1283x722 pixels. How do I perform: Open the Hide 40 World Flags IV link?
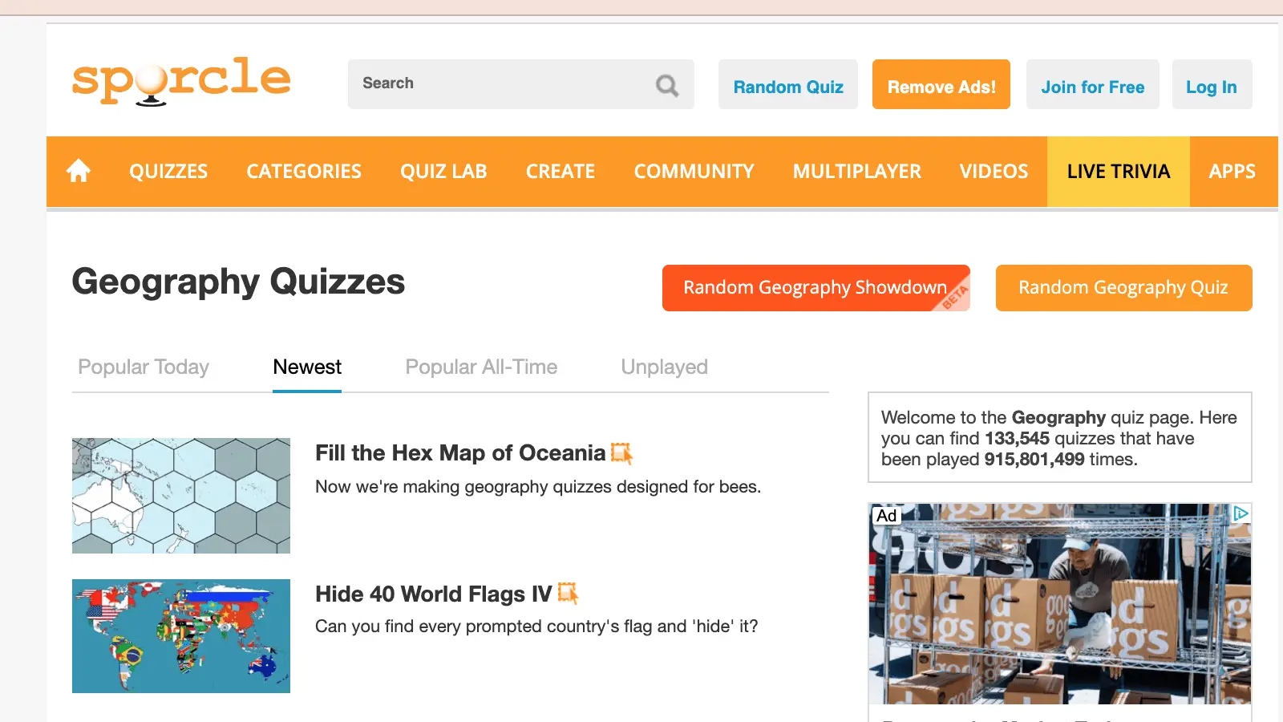coord(433,594)
